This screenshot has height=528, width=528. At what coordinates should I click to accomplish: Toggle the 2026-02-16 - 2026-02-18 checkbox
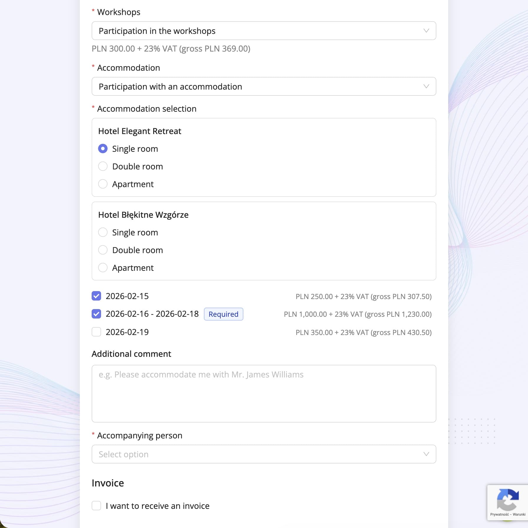click(96, 314)
